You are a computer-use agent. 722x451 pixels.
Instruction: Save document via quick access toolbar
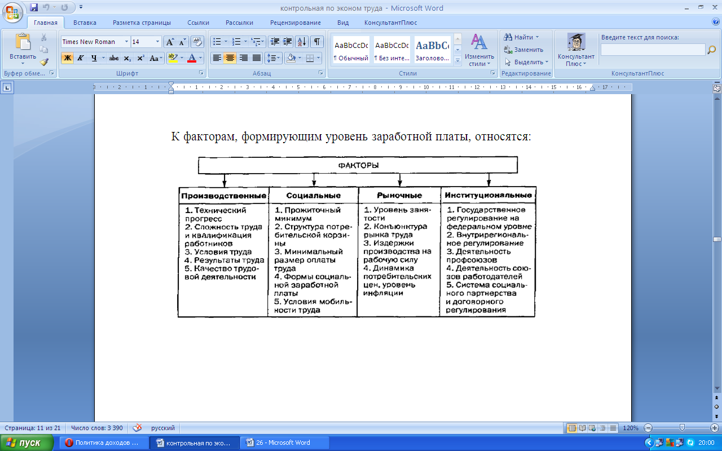(34, 8)
